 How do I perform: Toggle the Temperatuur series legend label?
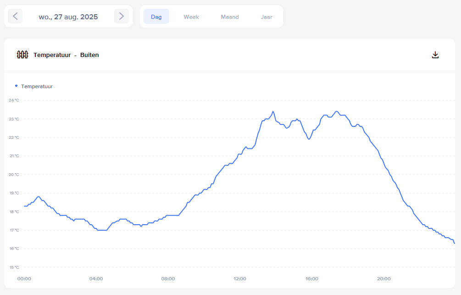[x=37, y=86]
